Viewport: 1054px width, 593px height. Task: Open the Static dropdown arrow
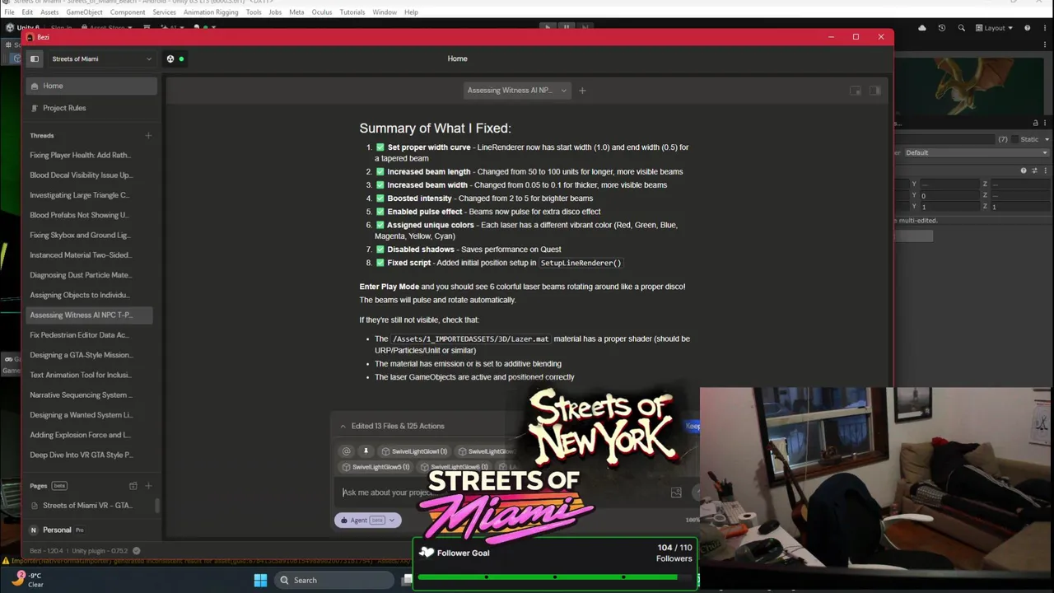point(1047,139)
